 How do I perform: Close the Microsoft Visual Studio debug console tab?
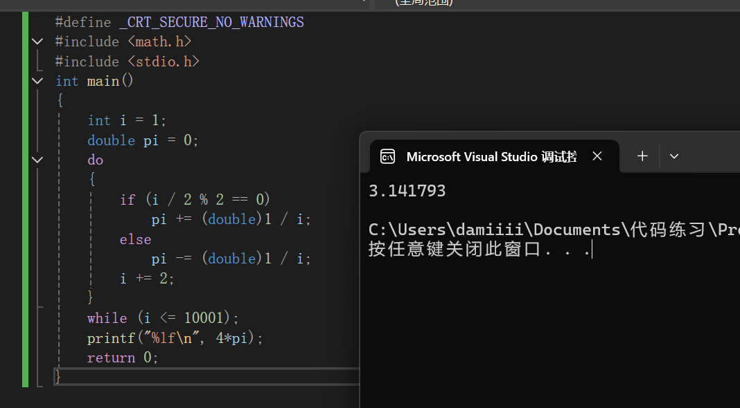click(x=597, y=156)
